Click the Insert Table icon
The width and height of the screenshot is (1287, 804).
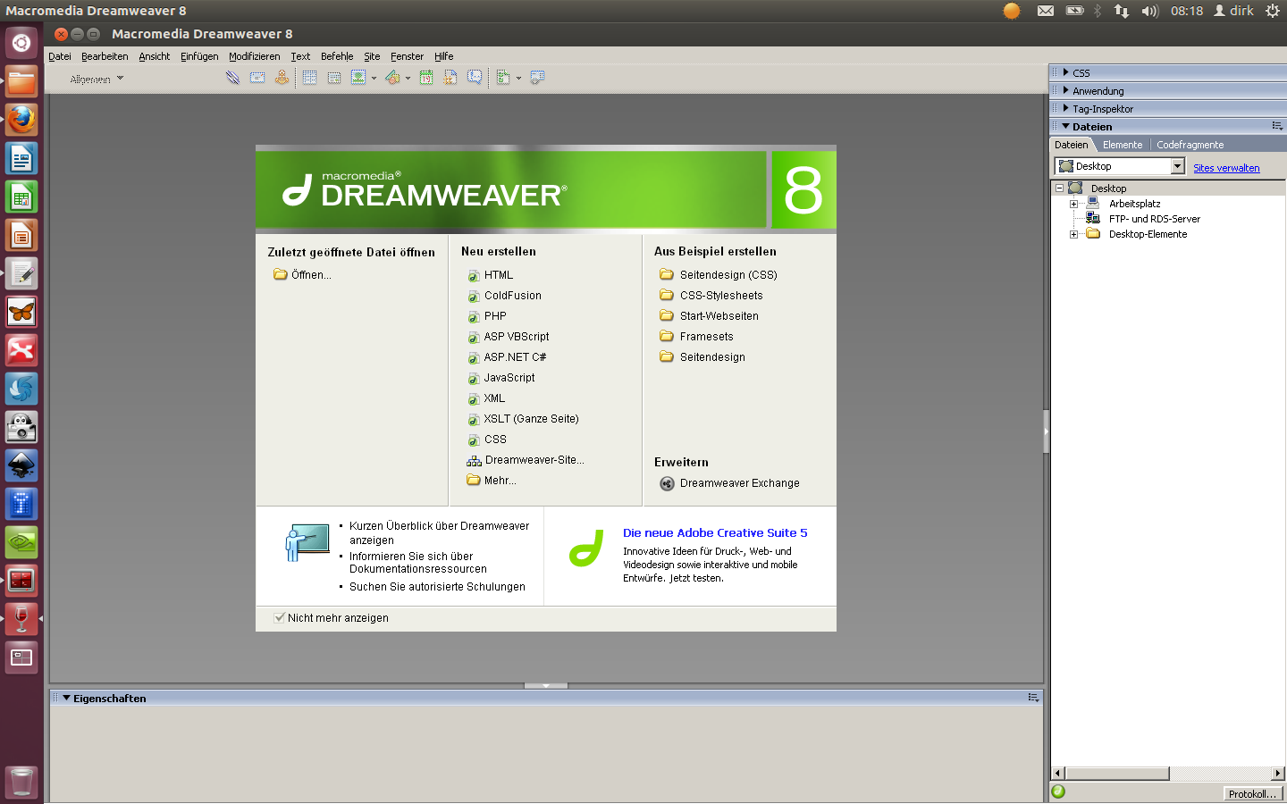309,78
